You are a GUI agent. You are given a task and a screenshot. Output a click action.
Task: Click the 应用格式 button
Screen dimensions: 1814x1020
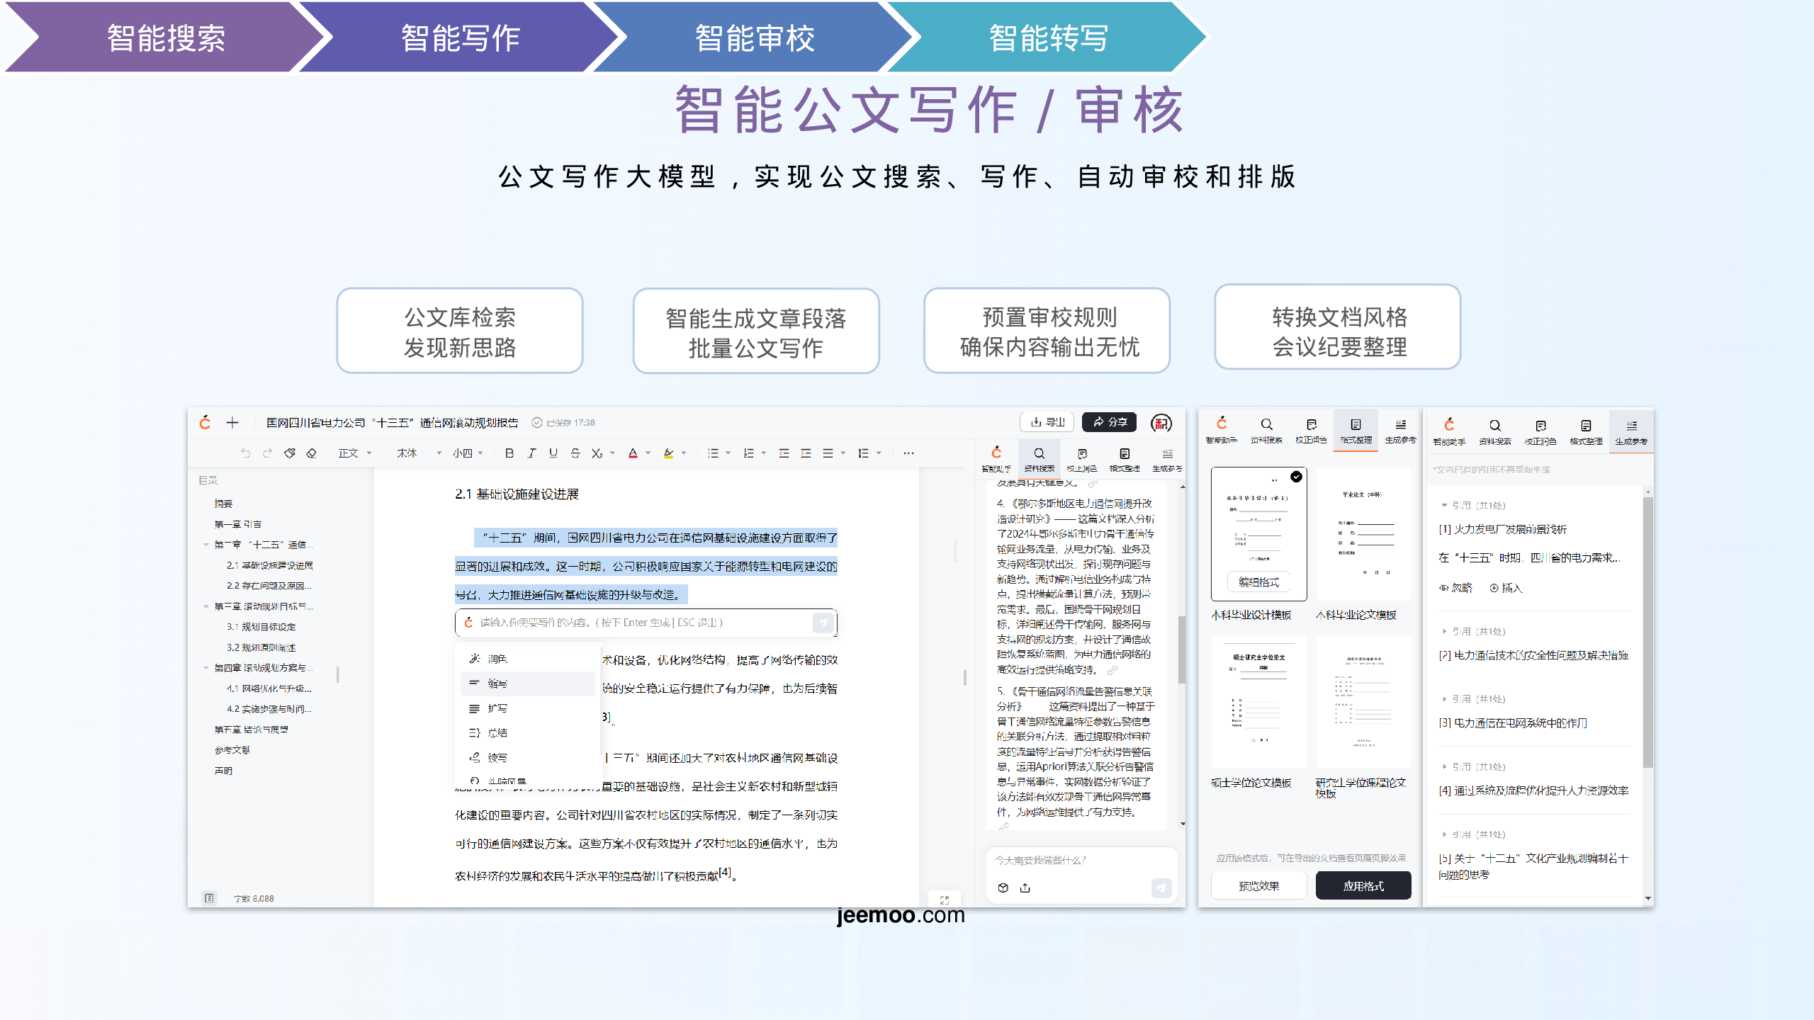tap(1363, 886)
